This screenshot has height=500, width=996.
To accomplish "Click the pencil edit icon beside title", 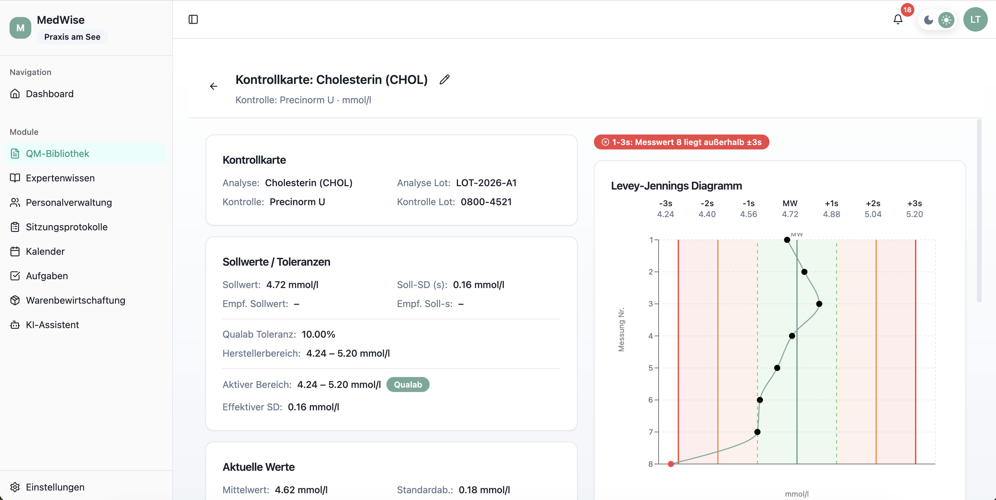I will point(445,79).
